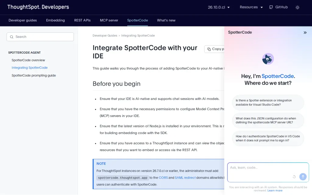Screen dimensions: 312x195
Task: Click the Developer Guides breadcrumb
Action: point(105,35)
